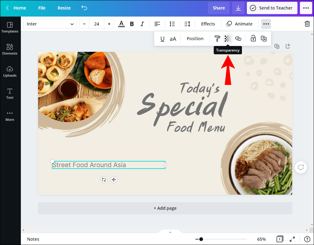Toggle underline on the selected text
314x245 pixels.
pos(162,38)
